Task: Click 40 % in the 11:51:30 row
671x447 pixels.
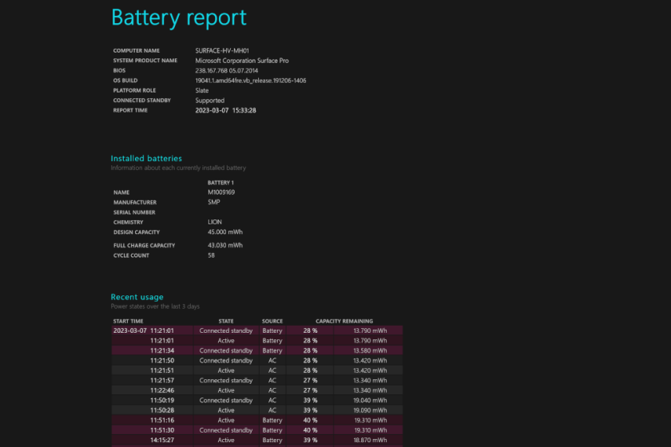Action: point(310,430)
